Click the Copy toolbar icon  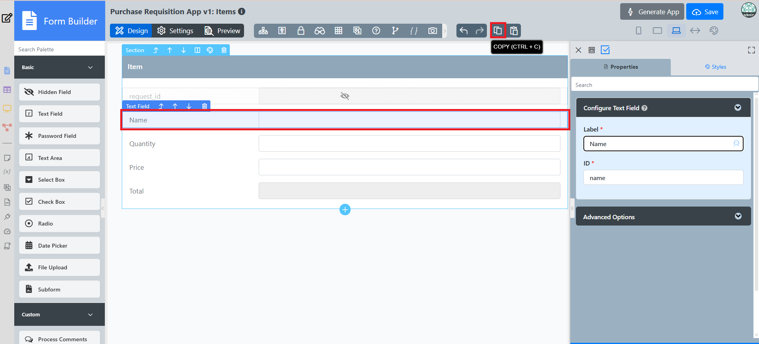point(498,30)
